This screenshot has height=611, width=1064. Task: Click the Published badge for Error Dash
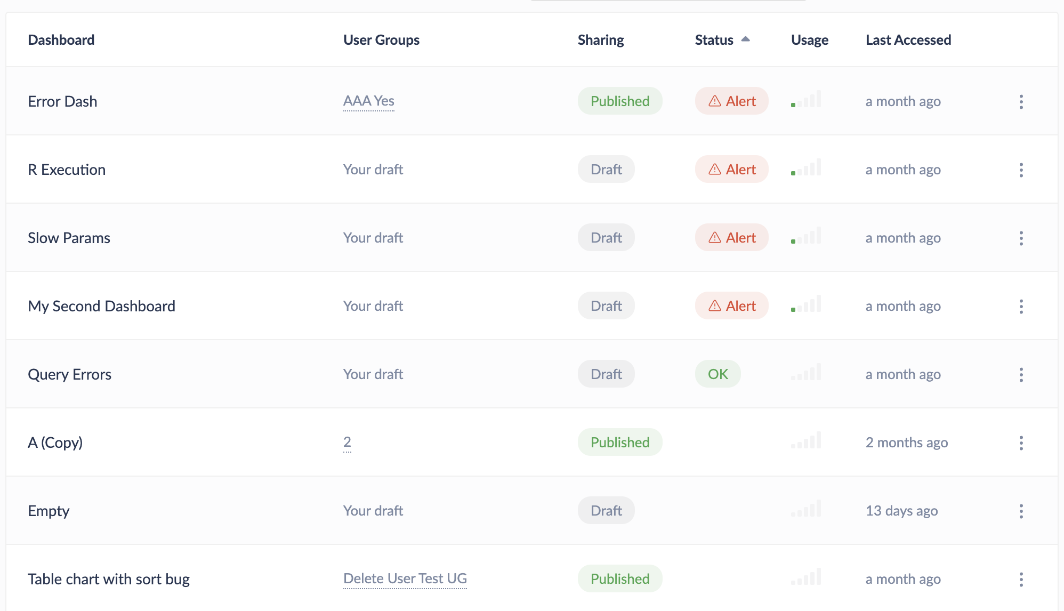620,101
